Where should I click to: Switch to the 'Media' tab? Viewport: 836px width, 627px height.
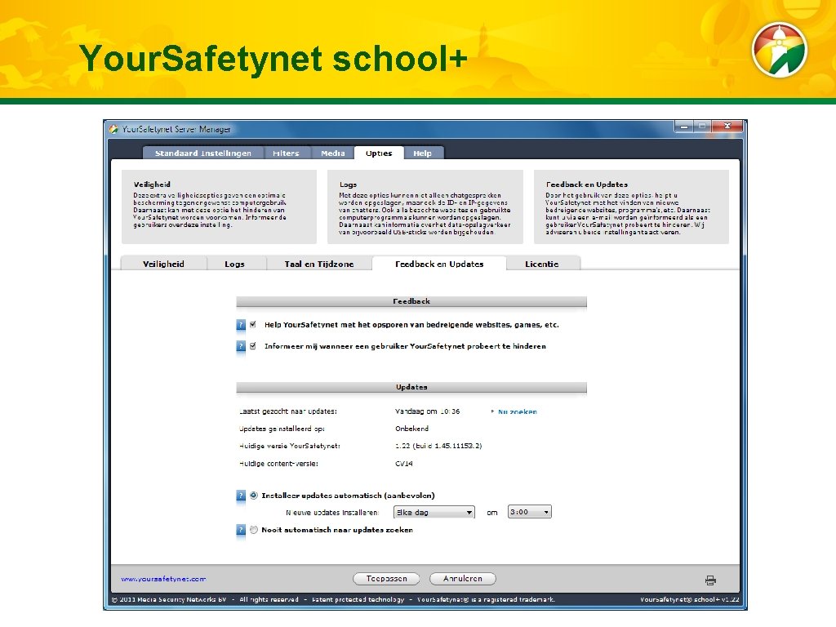coord(333,153)
